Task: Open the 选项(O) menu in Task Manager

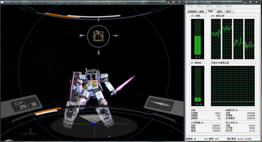Action: pos(200,6)
